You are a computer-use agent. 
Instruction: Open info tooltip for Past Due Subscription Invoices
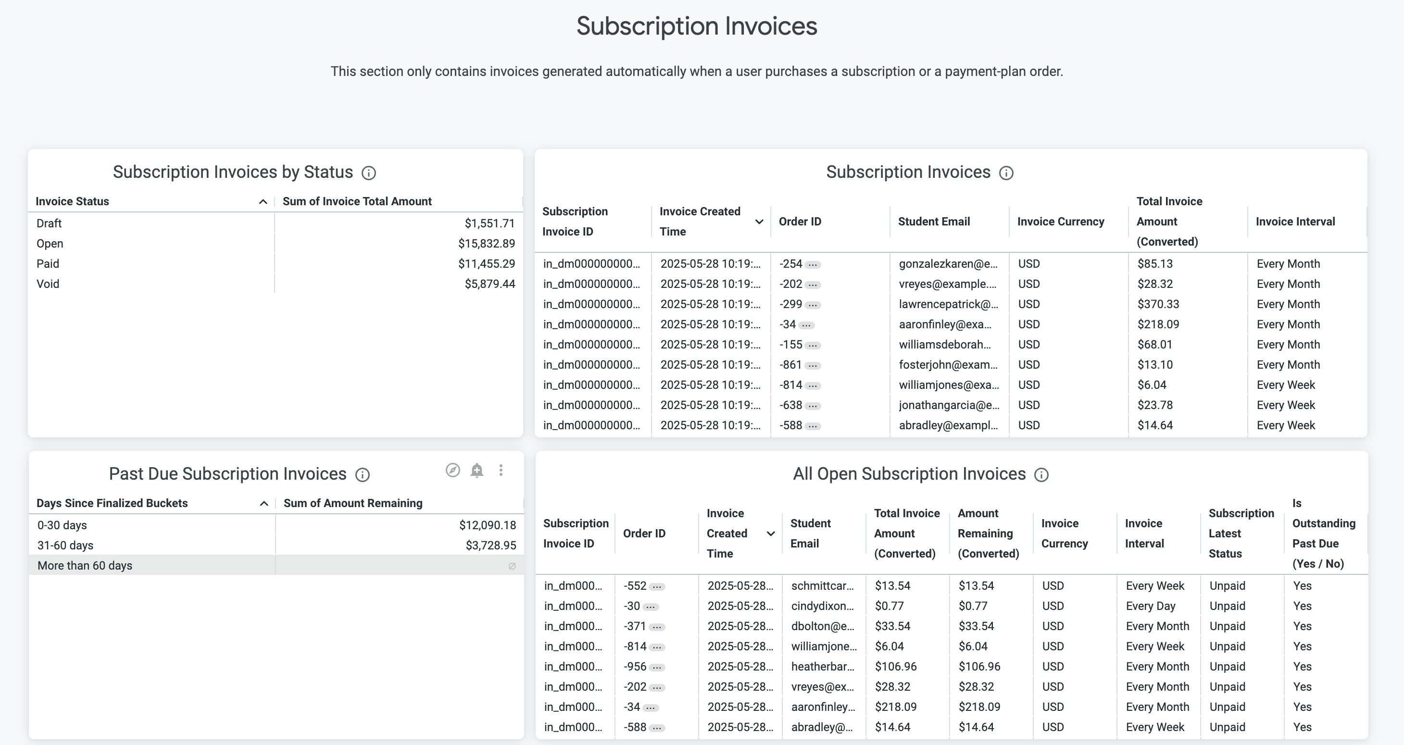(362, 475)
